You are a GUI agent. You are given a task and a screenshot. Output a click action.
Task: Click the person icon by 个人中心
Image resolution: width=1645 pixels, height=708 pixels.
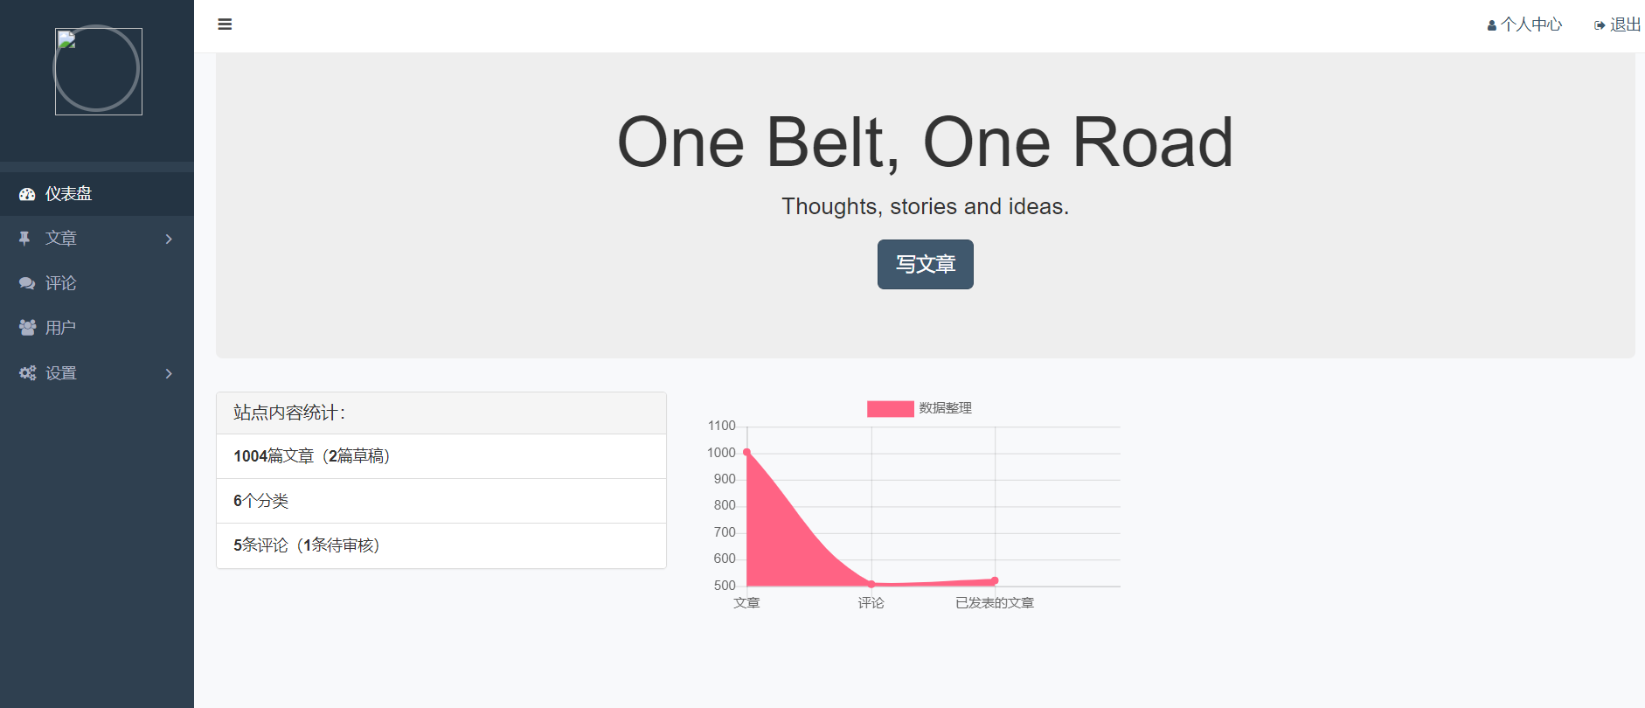pos(1491,26)
